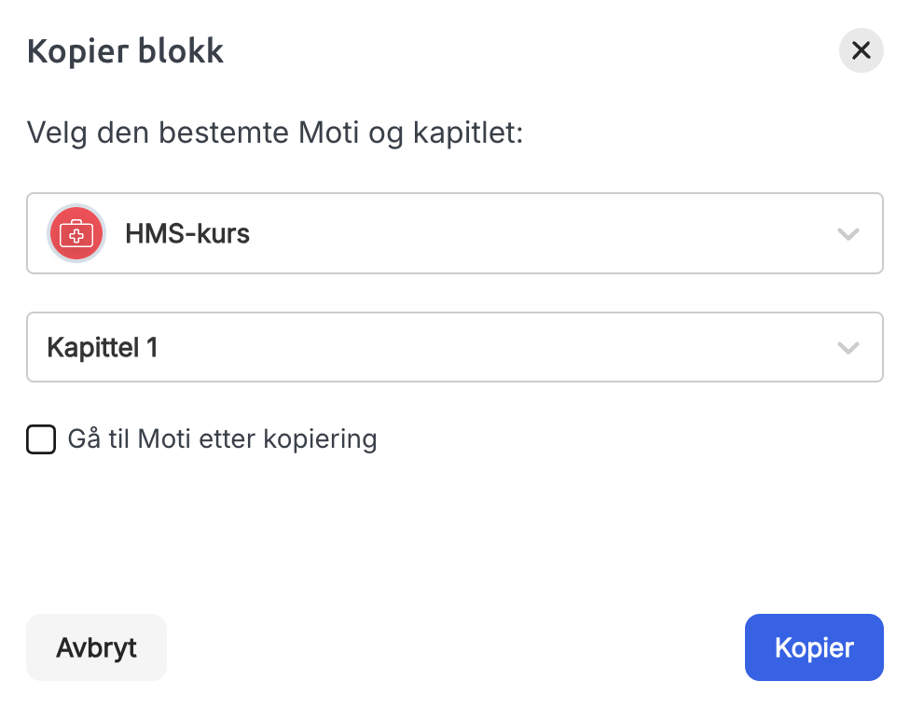The height and width of the screenshot is (709, 910).
Task: Expand the Kapittel 1 chevron arrow
Action: pos(848,348)
